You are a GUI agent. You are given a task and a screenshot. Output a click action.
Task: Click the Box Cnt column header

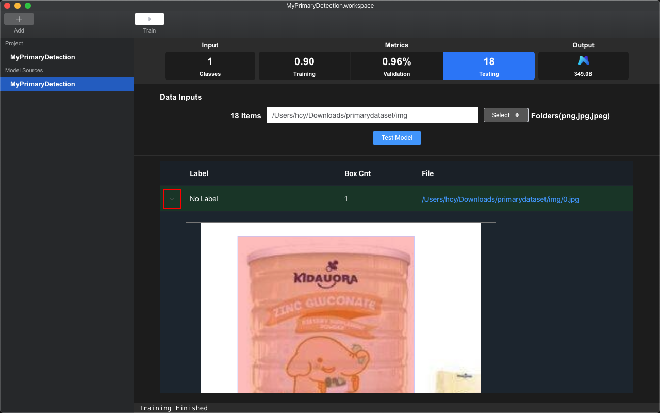357,173
